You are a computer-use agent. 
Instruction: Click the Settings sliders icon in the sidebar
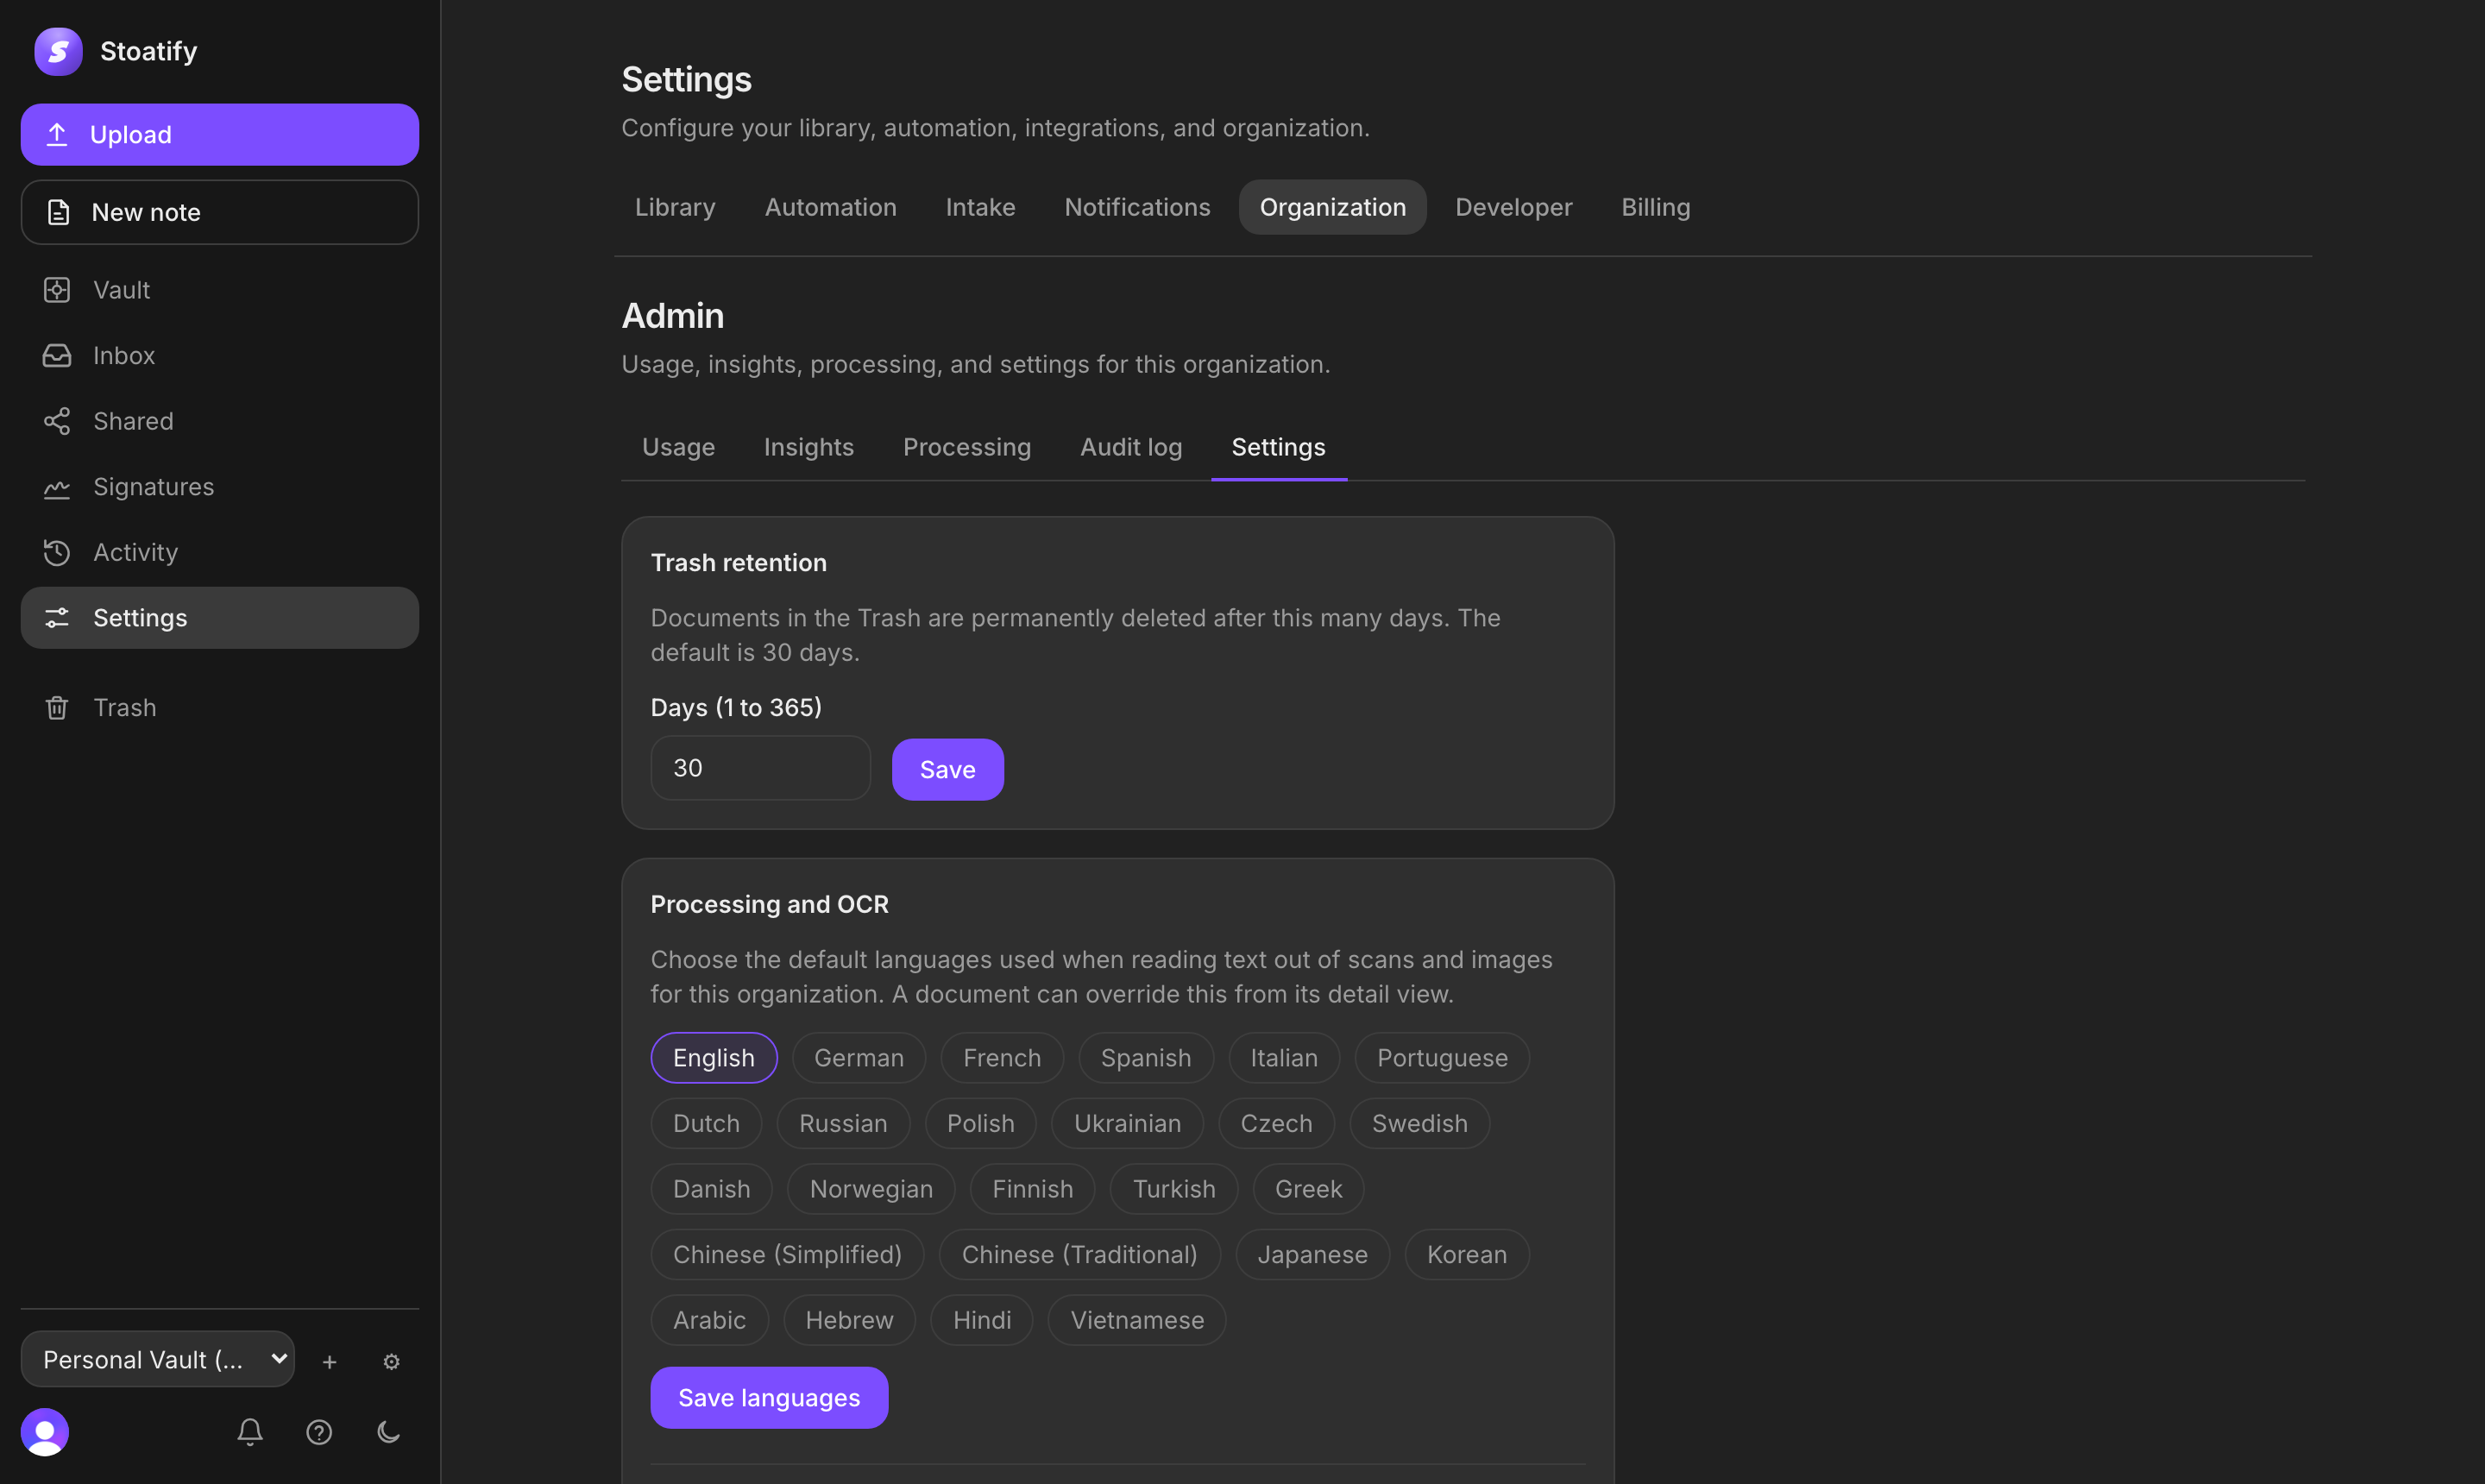tap(57, 618)
